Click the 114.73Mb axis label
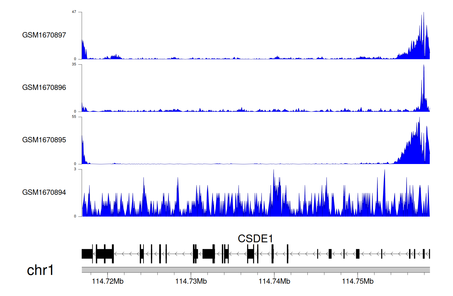This screenshot has width=453, height=296. pyautogui.click(x=191, y=282)
